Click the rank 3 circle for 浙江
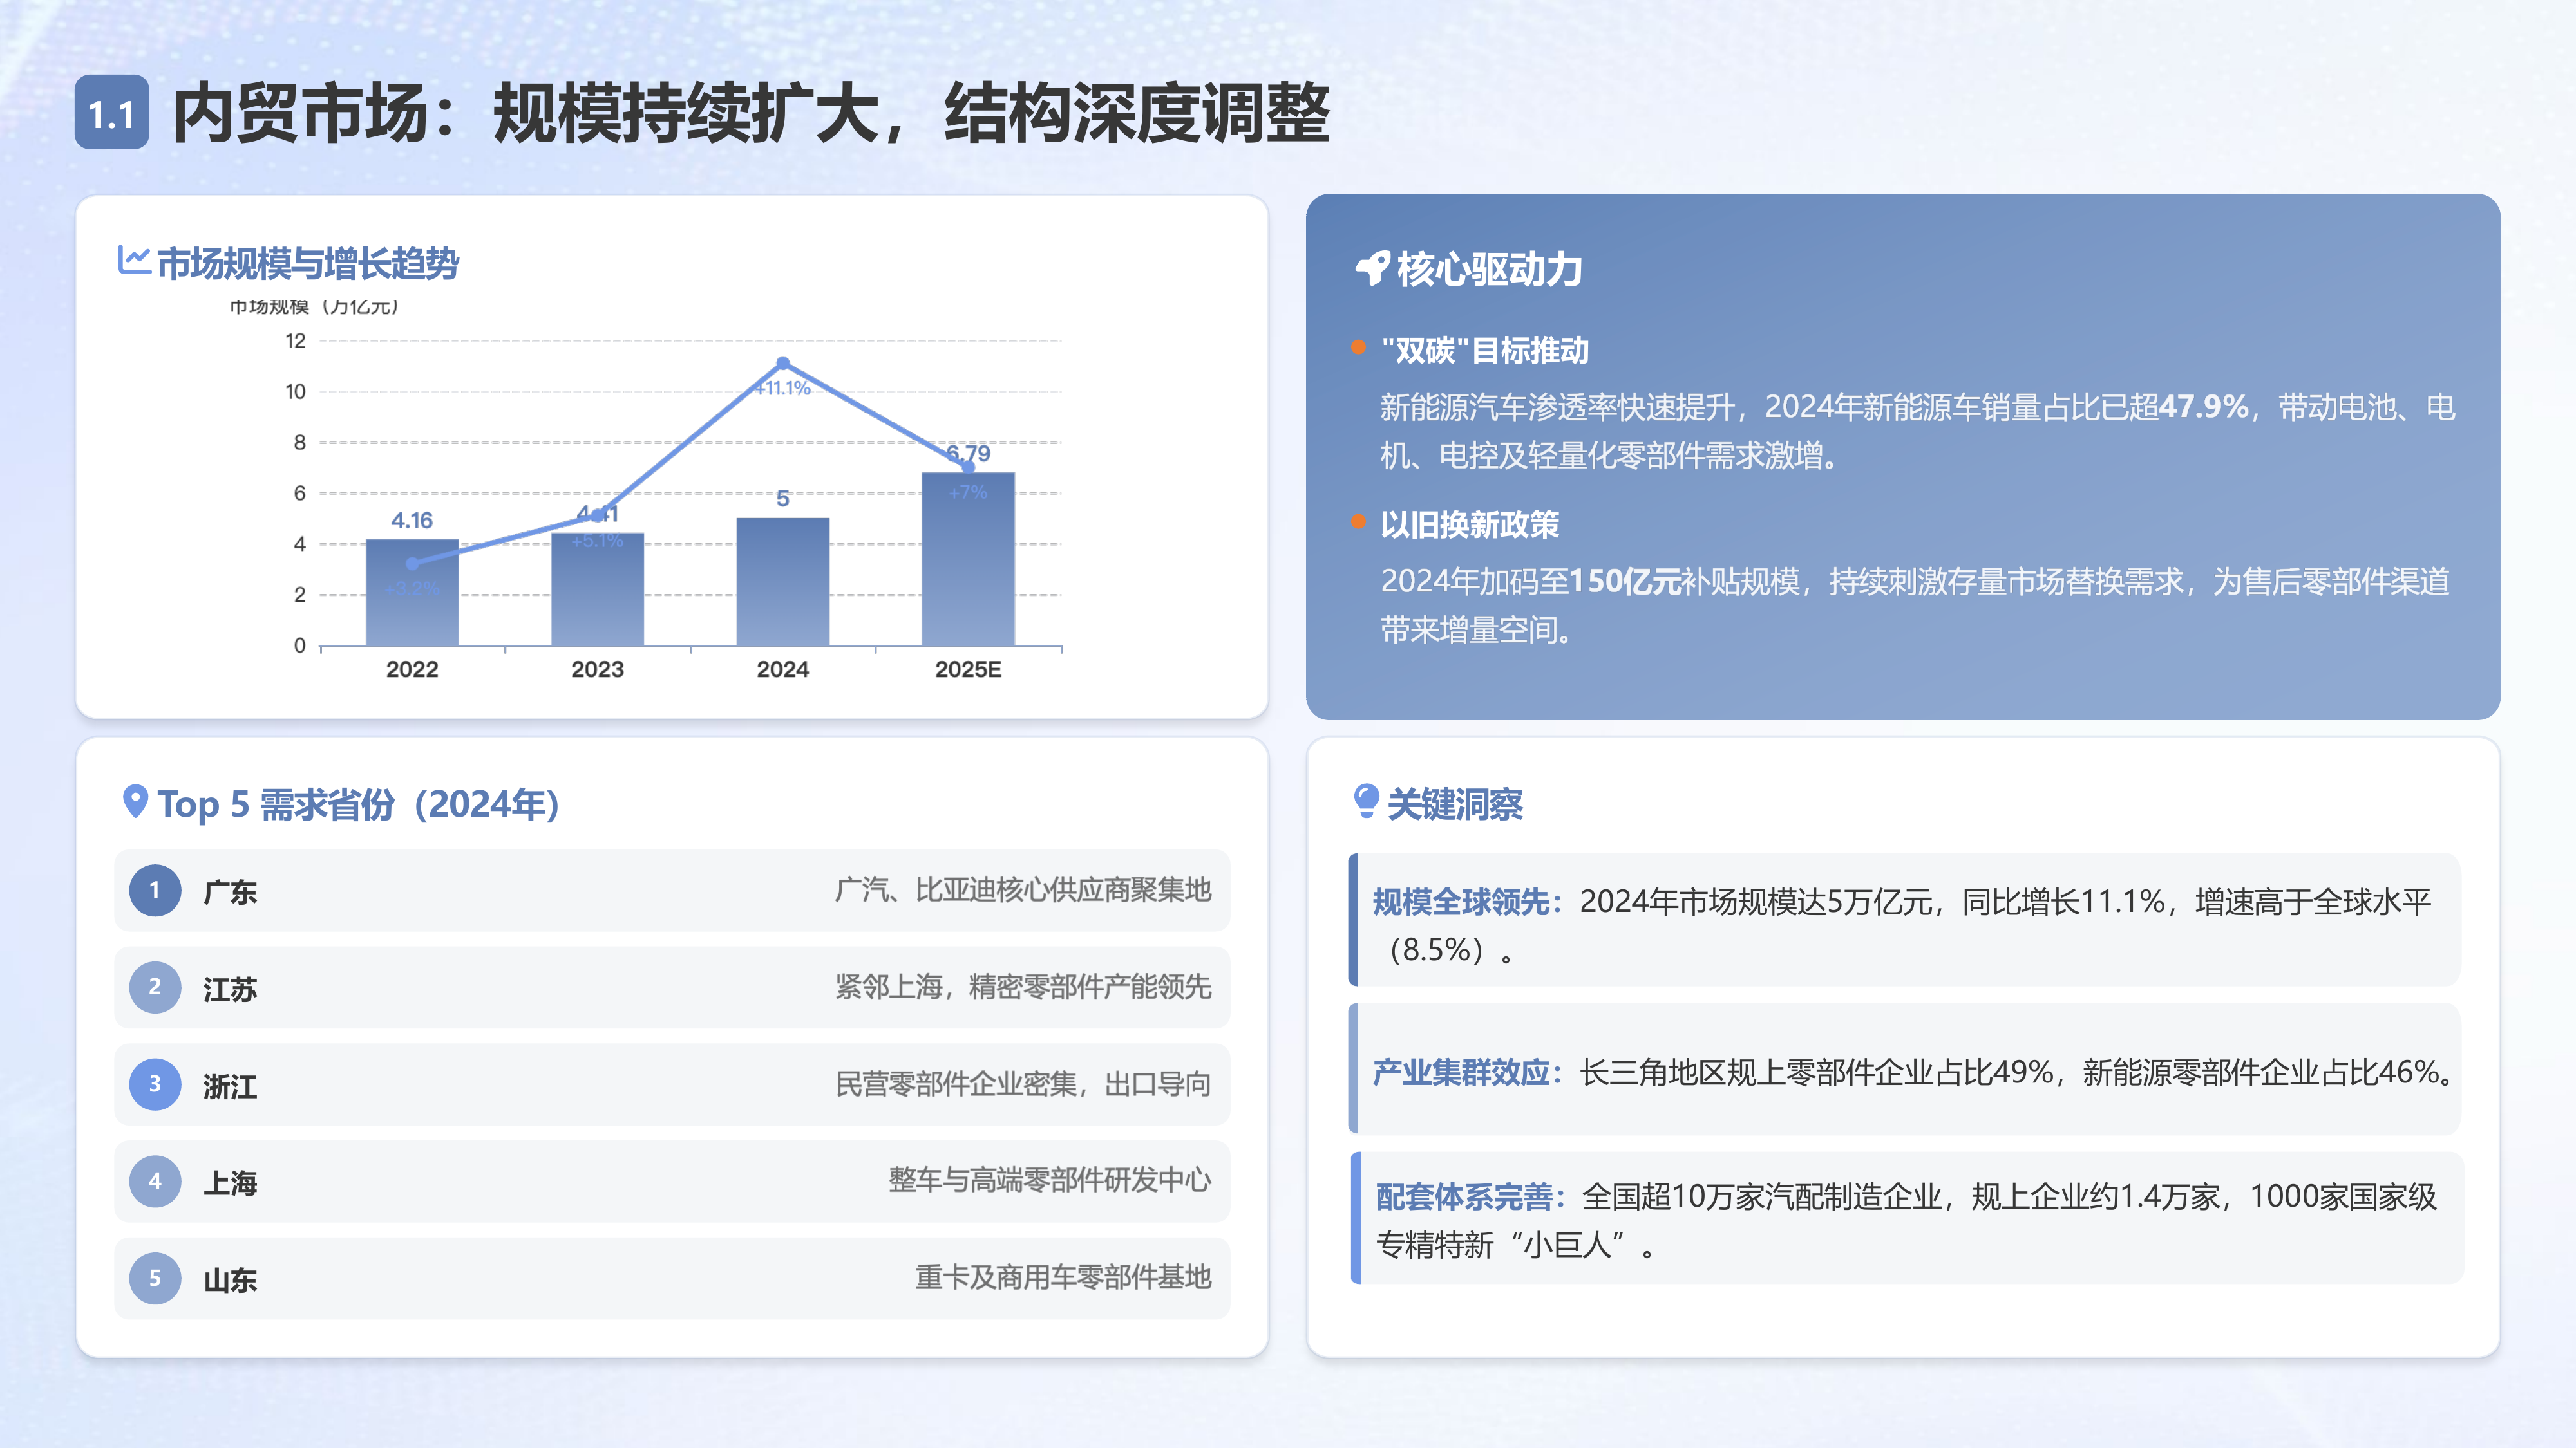 click(155, 1083)
